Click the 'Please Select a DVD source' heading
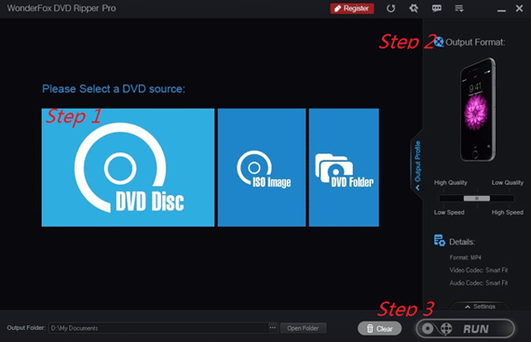Viewport: 531px width, 342px height. (x=114, y=89)
